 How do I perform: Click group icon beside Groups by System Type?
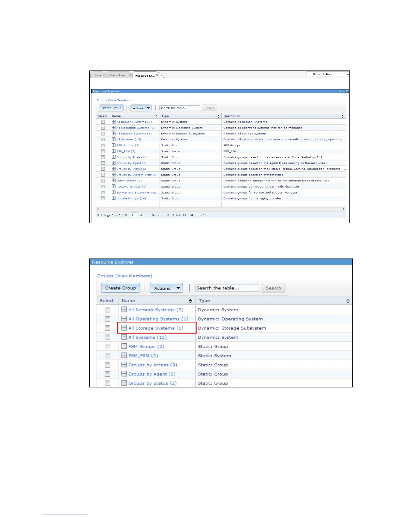[113, 175]
